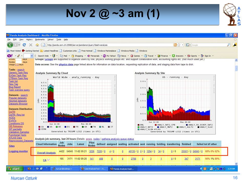Open the File menu

point(9,40)
